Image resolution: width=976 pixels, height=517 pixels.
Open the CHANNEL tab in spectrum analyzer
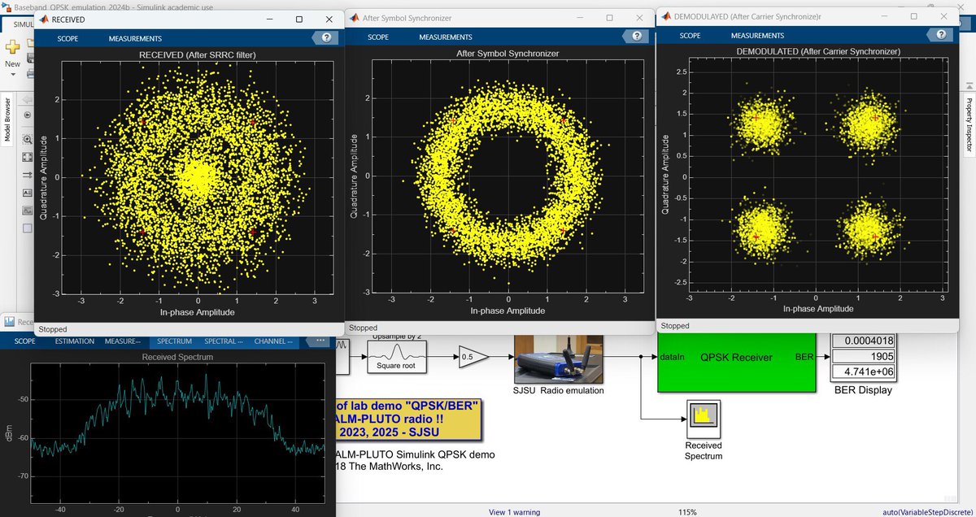[274, 341]
